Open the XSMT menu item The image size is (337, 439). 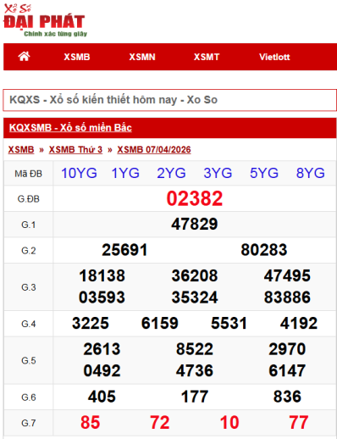click(207, 57)
